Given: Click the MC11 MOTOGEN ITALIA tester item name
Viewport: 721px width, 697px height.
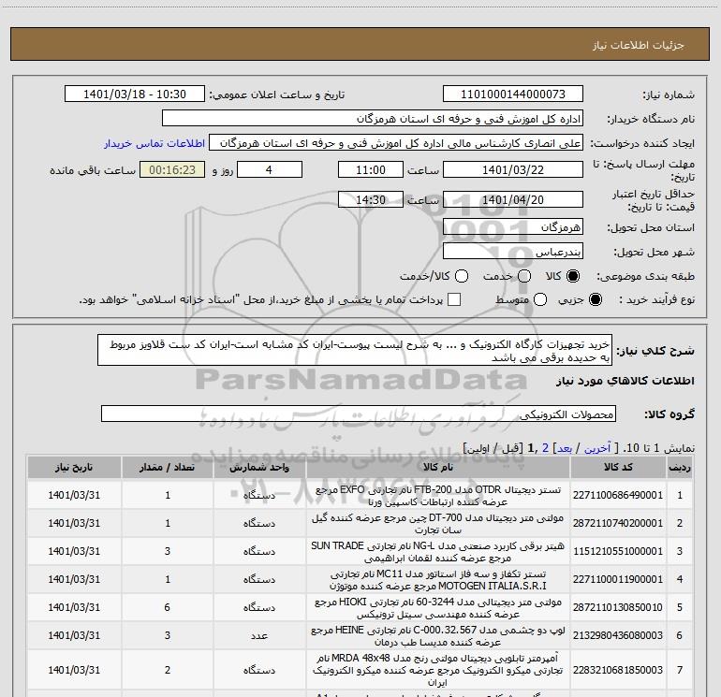Looking at the screenshot, I should 438,579.
